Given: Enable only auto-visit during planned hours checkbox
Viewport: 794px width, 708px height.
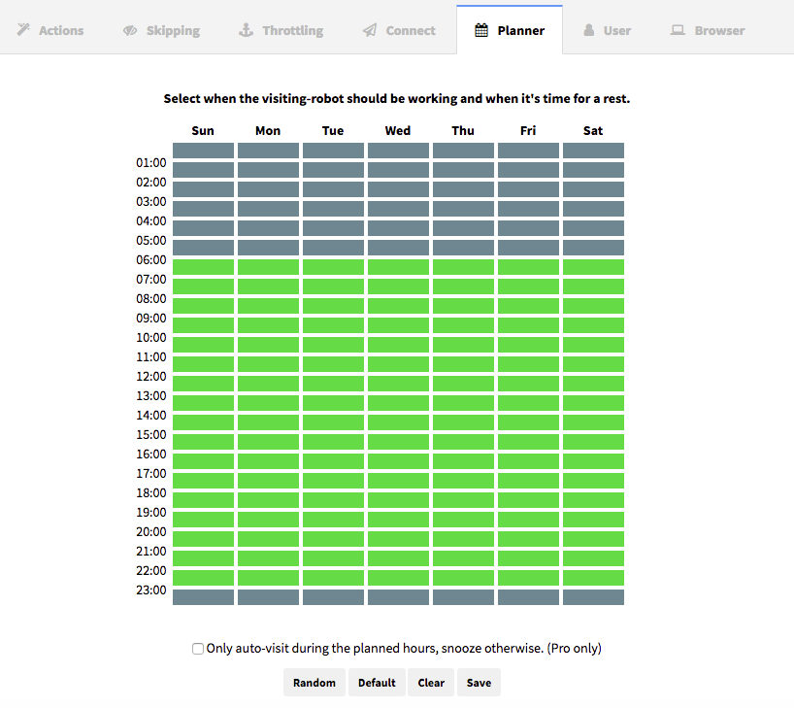Looking at the screenshot, I should tap(198, 649).
